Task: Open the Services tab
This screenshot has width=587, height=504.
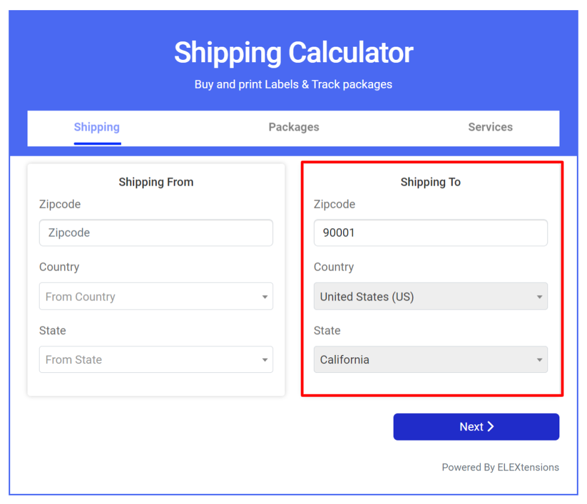Action: tap(491, 127)
